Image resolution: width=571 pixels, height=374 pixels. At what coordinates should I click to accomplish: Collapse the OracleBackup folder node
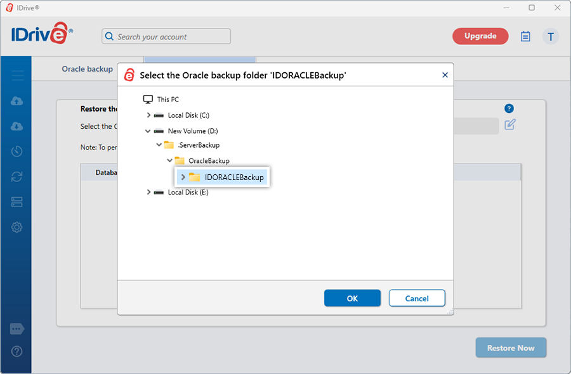(x=169, y=160)
